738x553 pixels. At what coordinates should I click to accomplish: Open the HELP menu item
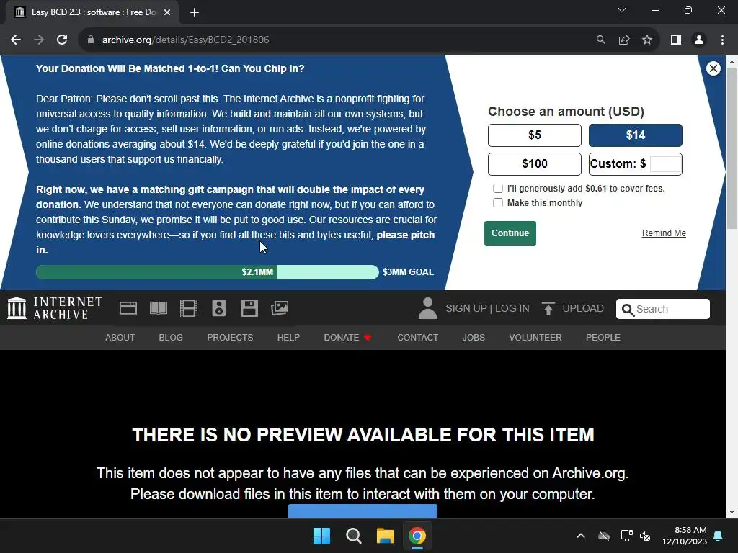(x=288, y=338)
